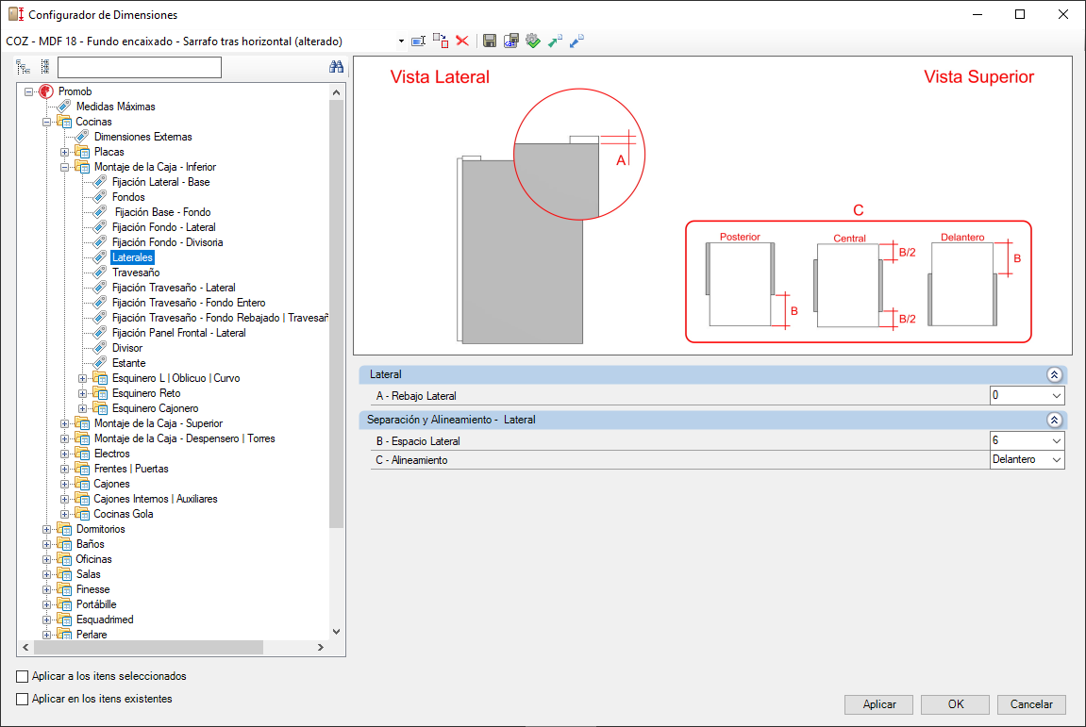Toggle Aplicar en los itens existentes checkbox

(x=22, y=700)
